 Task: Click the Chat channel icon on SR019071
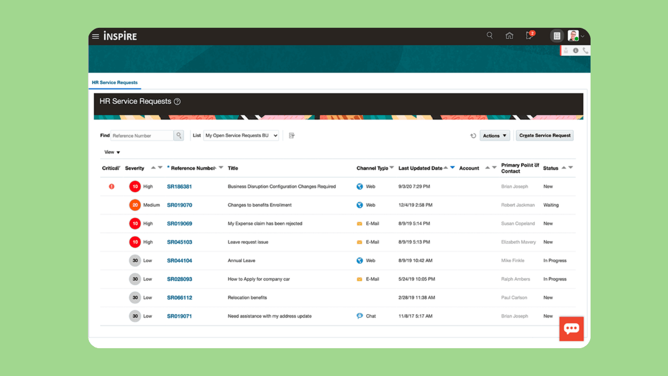360,316
